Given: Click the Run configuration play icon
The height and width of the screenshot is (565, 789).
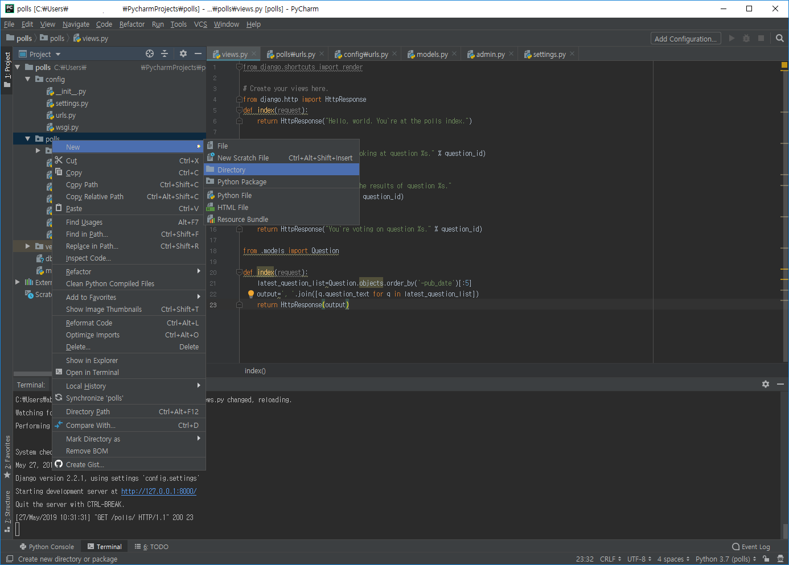Looking at the screenshot, I should coord(732,38).
